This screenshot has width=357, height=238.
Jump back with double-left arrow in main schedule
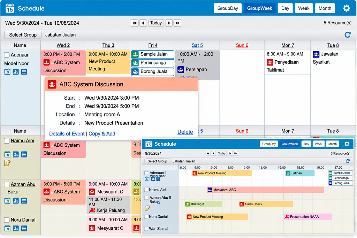(x=135, y=23)
